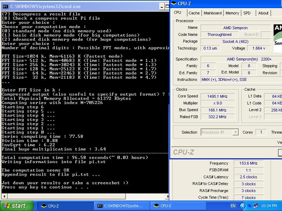Click the CAS# Latency 2.5 clocks value
Screen dimensions: 282x211
pyautogui.click(x=249, y=177)
